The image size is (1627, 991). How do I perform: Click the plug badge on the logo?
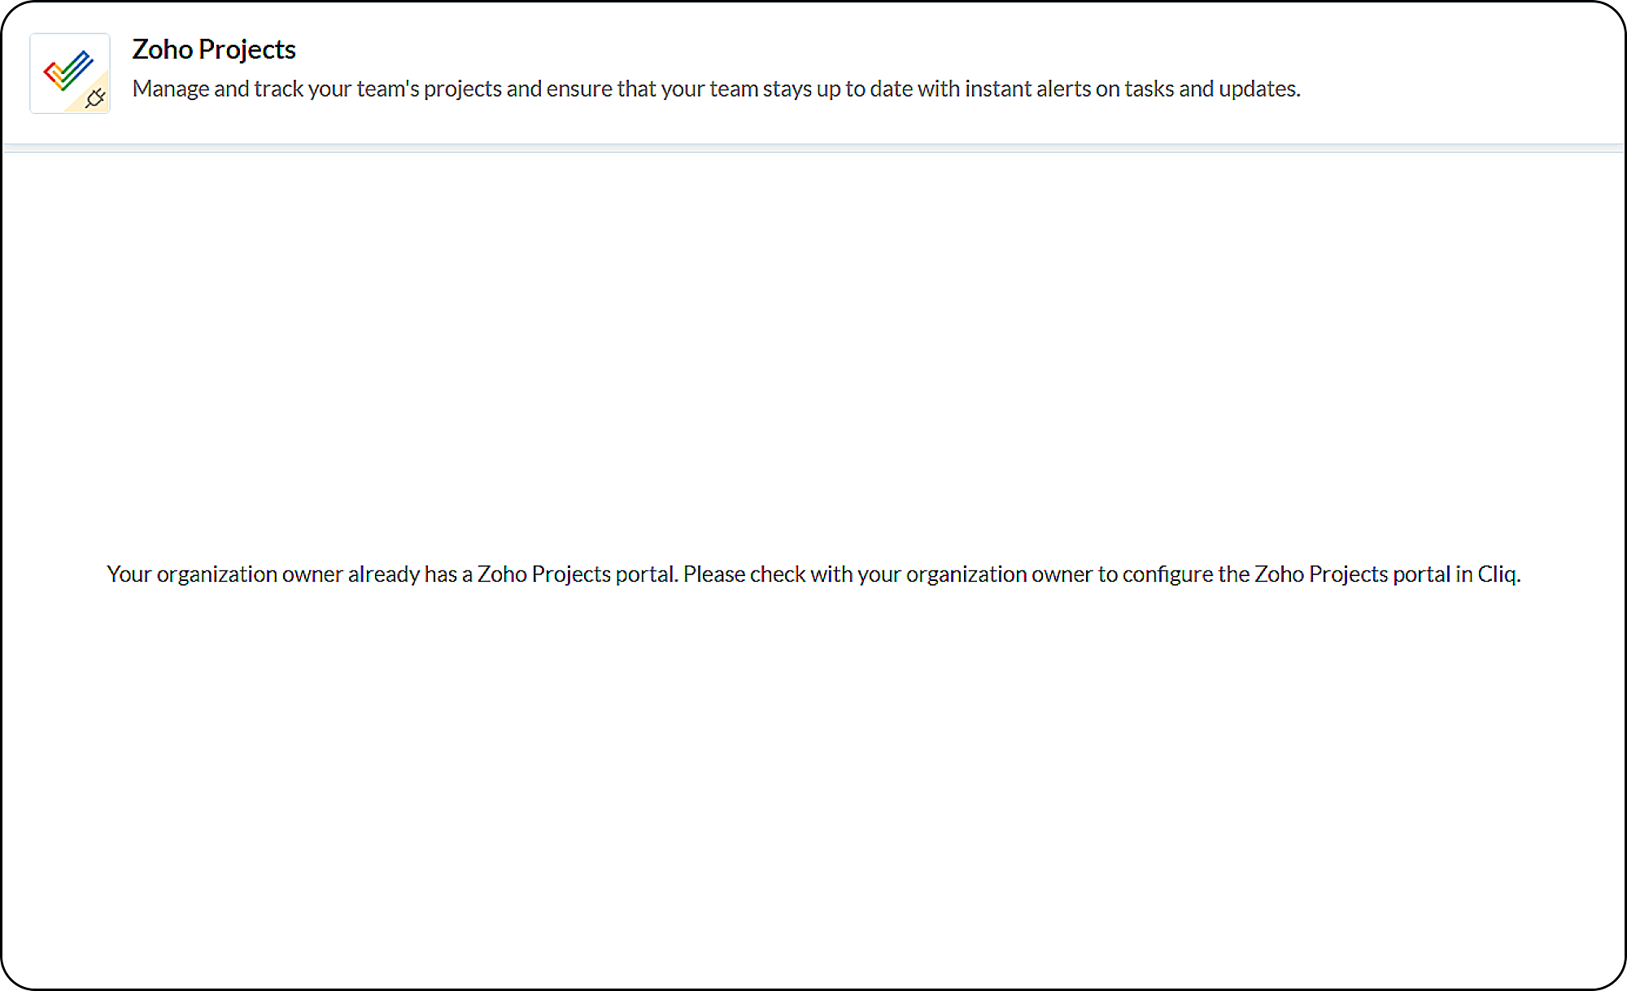(x=95, y=98)
